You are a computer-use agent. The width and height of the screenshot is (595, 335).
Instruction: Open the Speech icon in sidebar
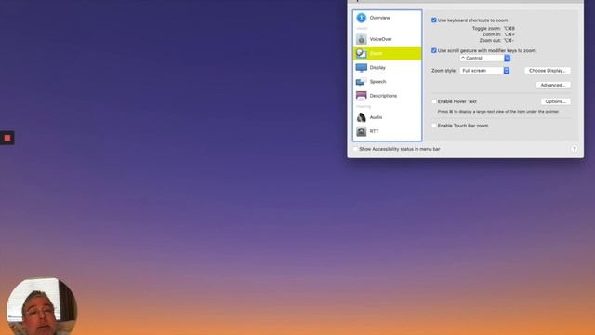pyautogui.click(x=362, y=82)
